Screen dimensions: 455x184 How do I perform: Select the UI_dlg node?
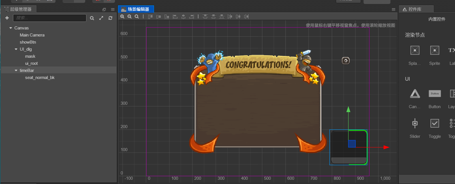[26, 49]
